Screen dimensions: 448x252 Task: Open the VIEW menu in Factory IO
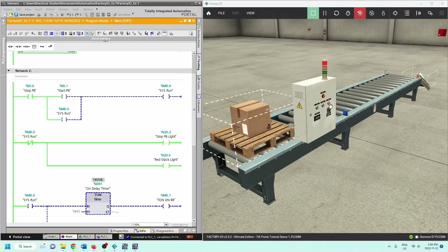click(250, 13)
